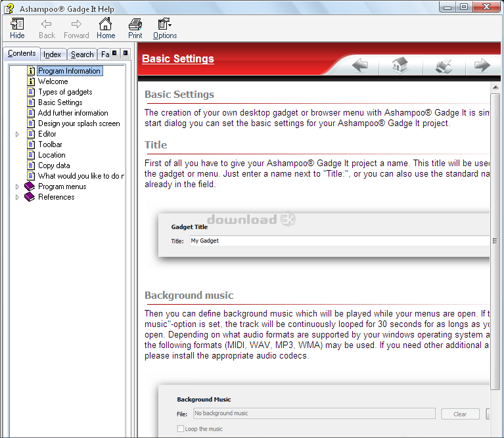This screenshot has height=438, width=504.
Task: Click the Add further information page icon
Action: (31, 113)
